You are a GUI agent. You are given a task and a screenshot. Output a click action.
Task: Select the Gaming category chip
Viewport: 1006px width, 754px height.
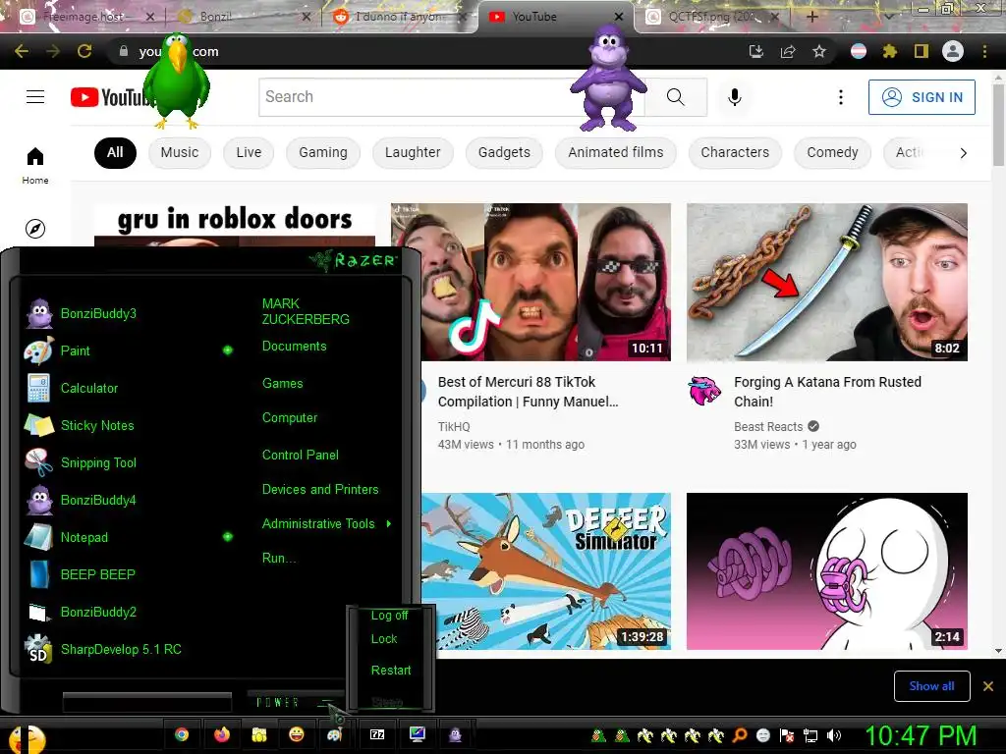click(322, 152)
